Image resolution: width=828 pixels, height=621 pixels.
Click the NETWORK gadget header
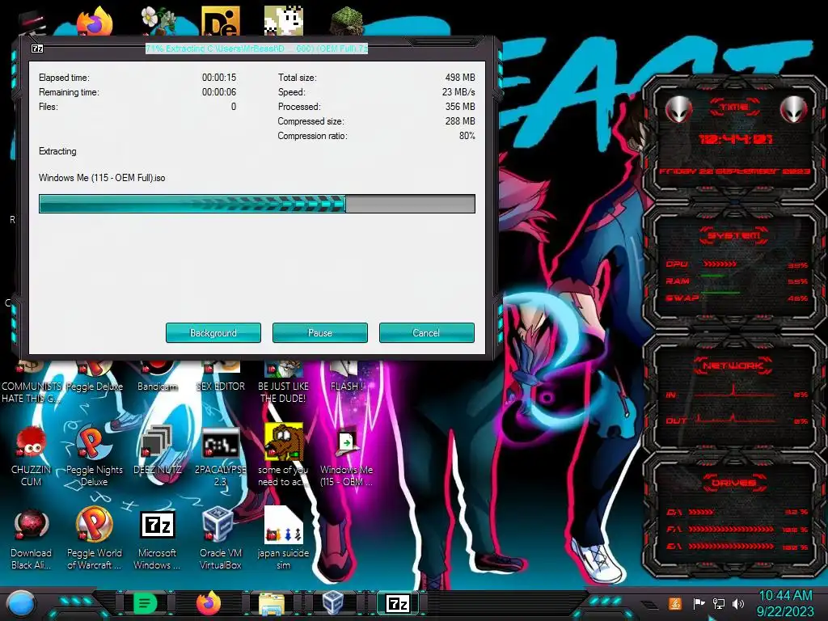click(733, 365)
